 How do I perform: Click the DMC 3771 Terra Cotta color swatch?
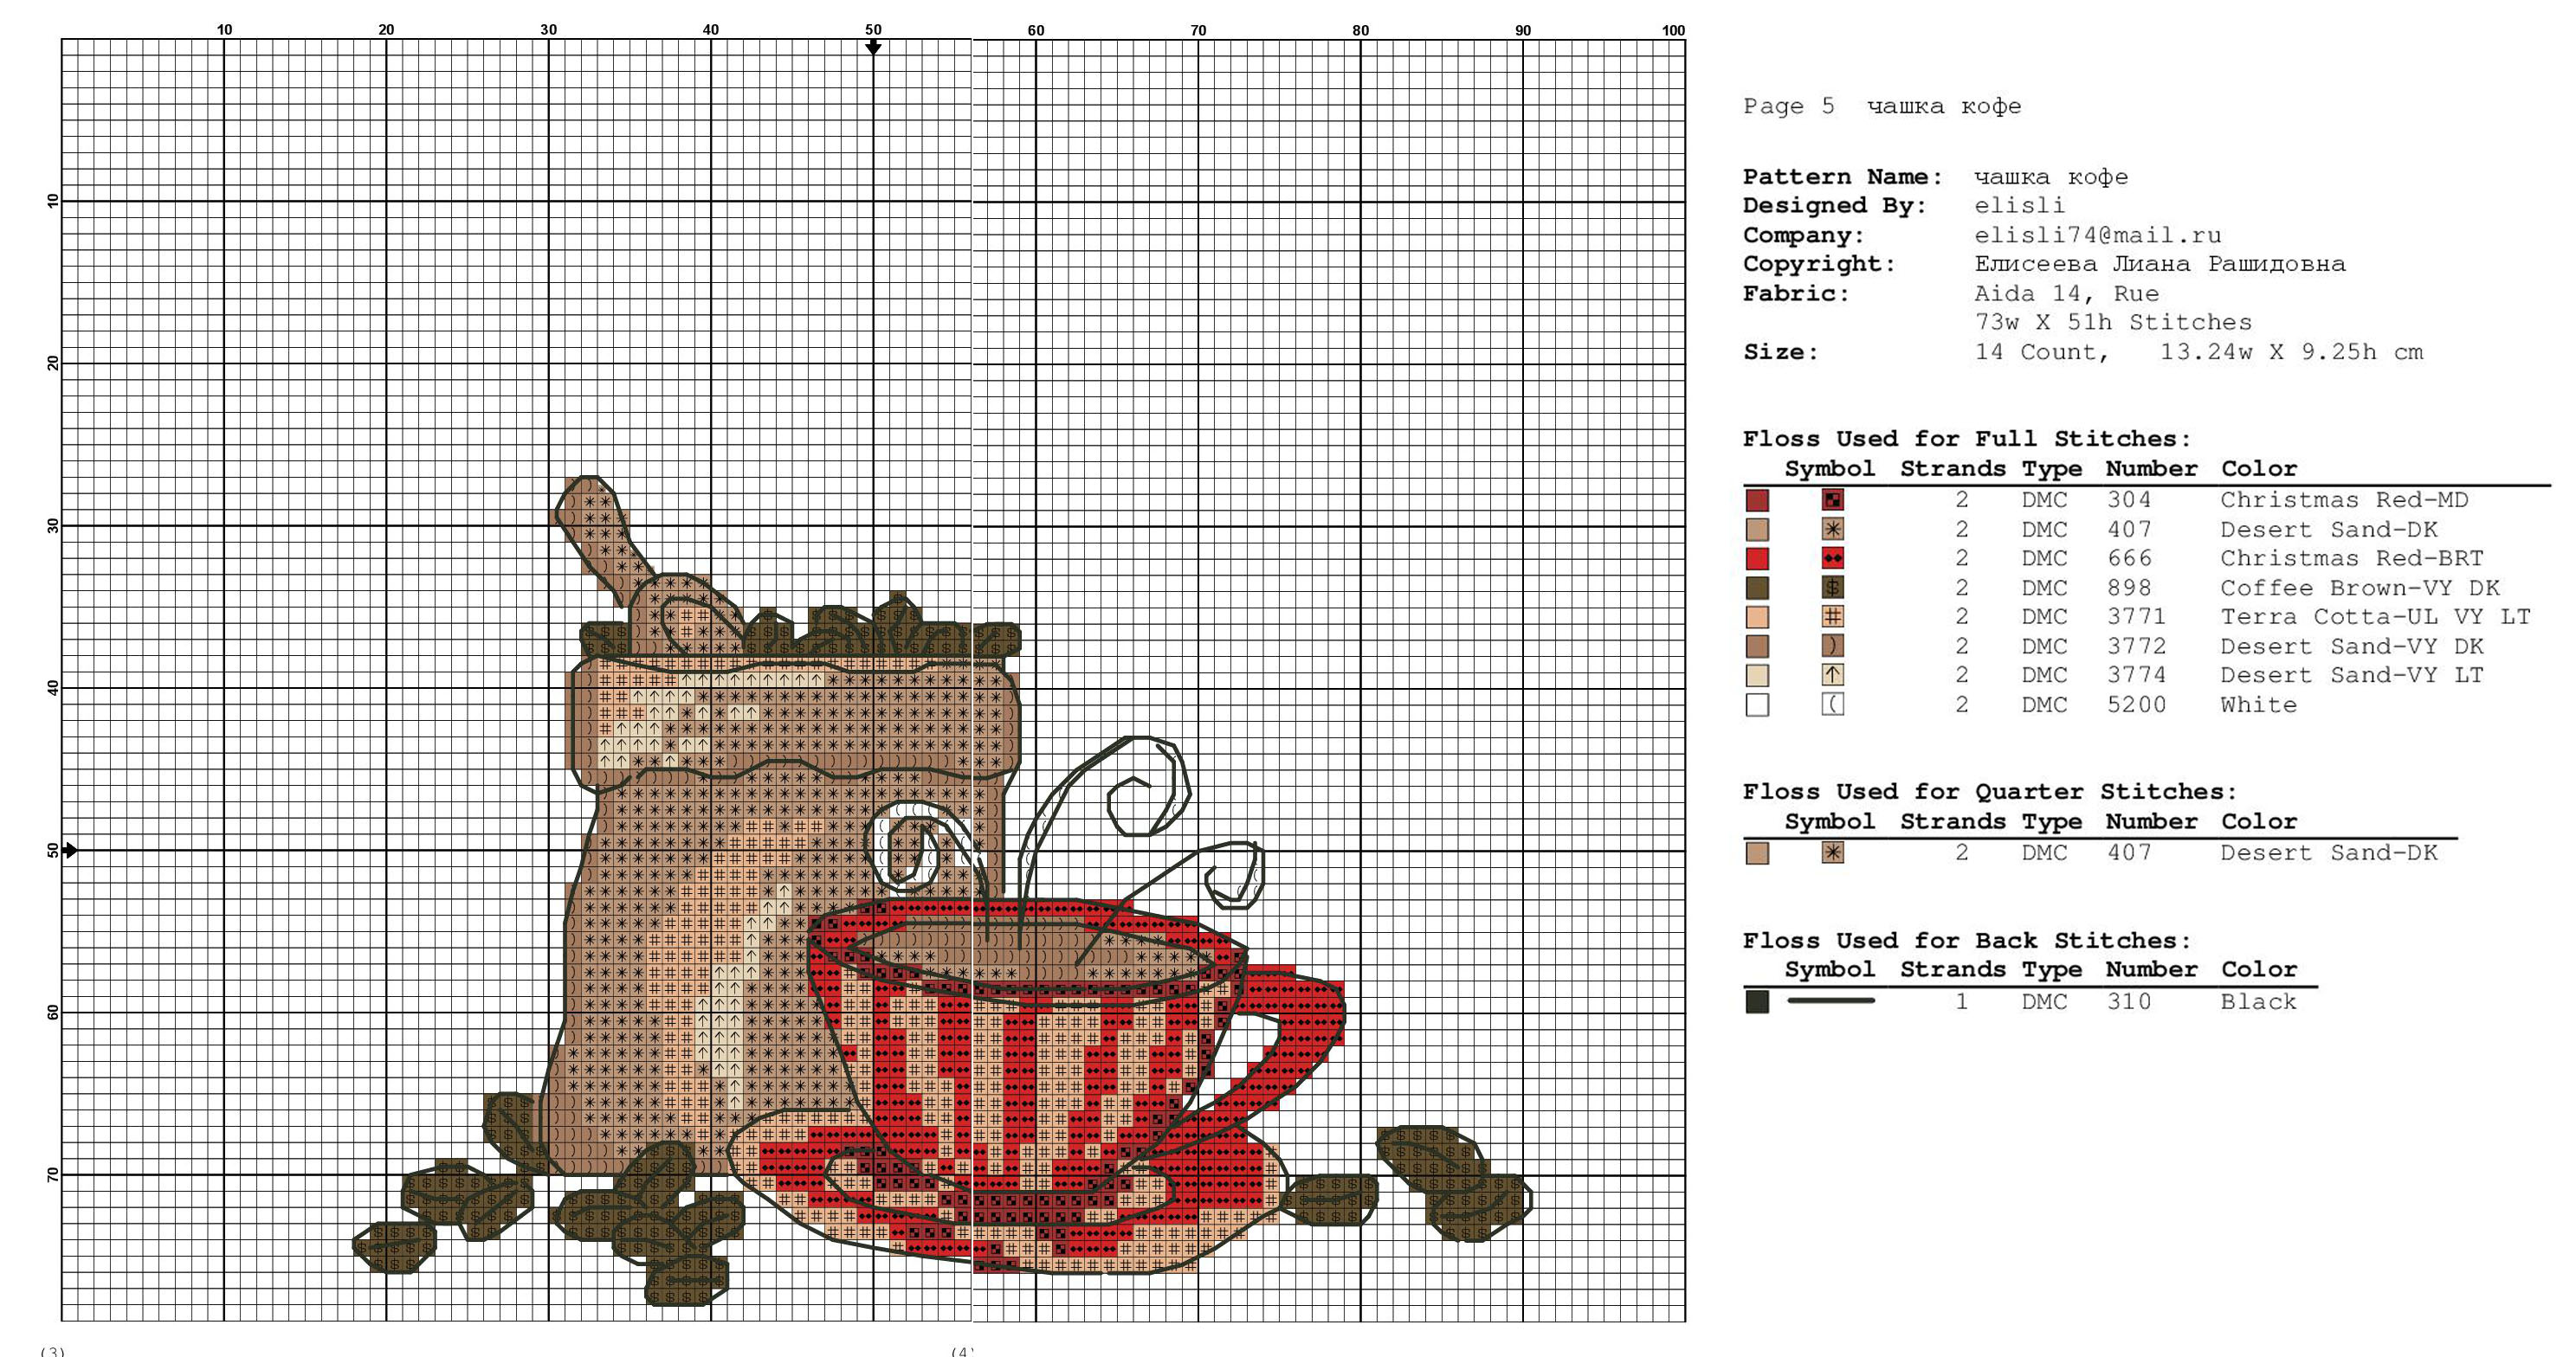(x=1757, y=616)
